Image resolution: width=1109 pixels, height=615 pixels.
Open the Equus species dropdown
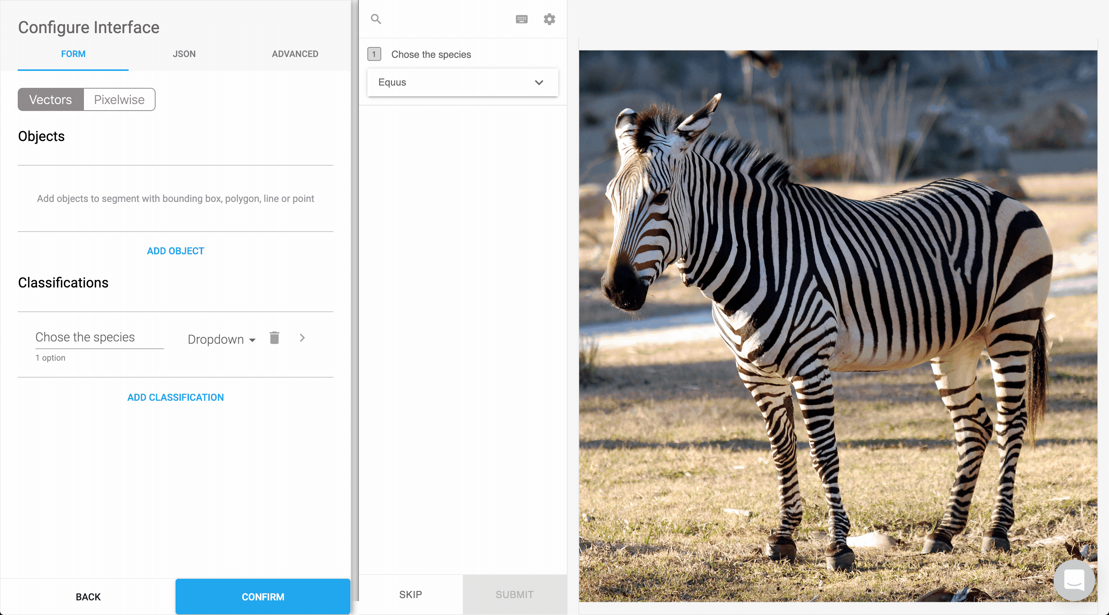pos(462,82)
